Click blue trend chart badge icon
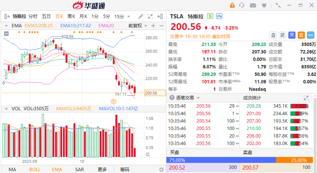Viewport: 317px width, 173px height. [x=219, y=16]
